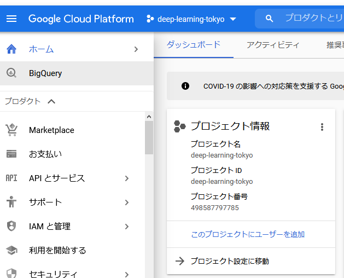Screen dimensions: 344x278
Task: Click the COVID-19 notice banner text
Action: (x=273, y=86)
